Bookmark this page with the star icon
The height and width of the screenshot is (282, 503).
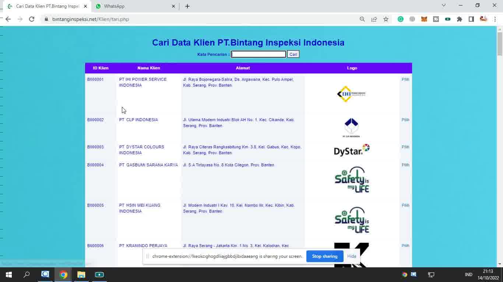pyautogui.click(x=386, y=19)
